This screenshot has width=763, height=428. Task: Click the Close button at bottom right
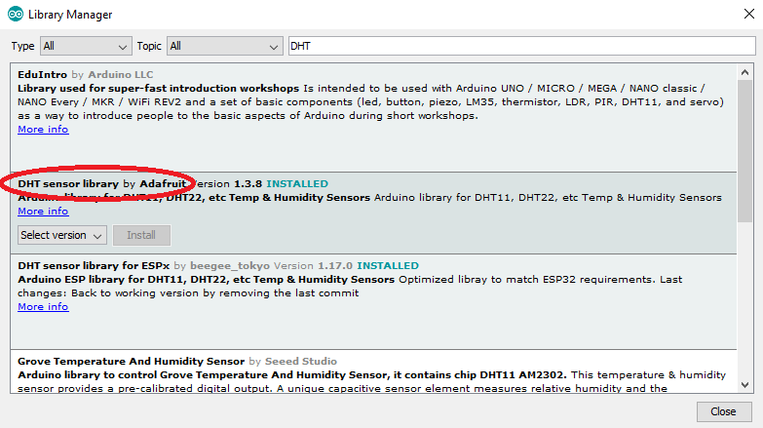(723, 411)
